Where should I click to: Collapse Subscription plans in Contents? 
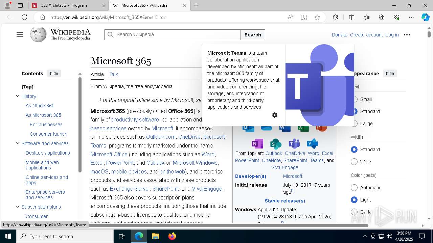(18, 207)
